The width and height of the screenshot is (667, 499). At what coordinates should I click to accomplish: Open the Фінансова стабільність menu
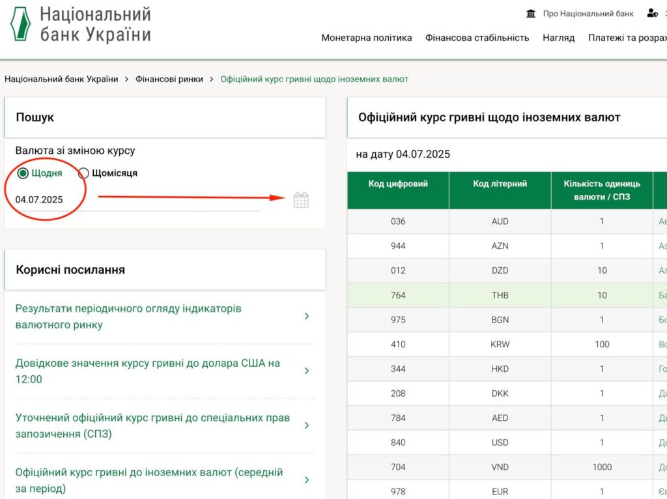coord(477,38)
